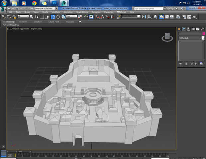Open the Utilities panel hammer icon
Screen dimensions: 206x159
[202, 29]
